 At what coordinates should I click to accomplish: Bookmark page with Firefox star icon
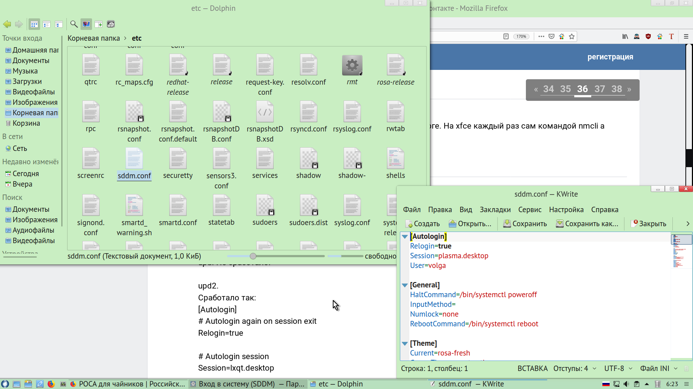[x=572, y=36]
